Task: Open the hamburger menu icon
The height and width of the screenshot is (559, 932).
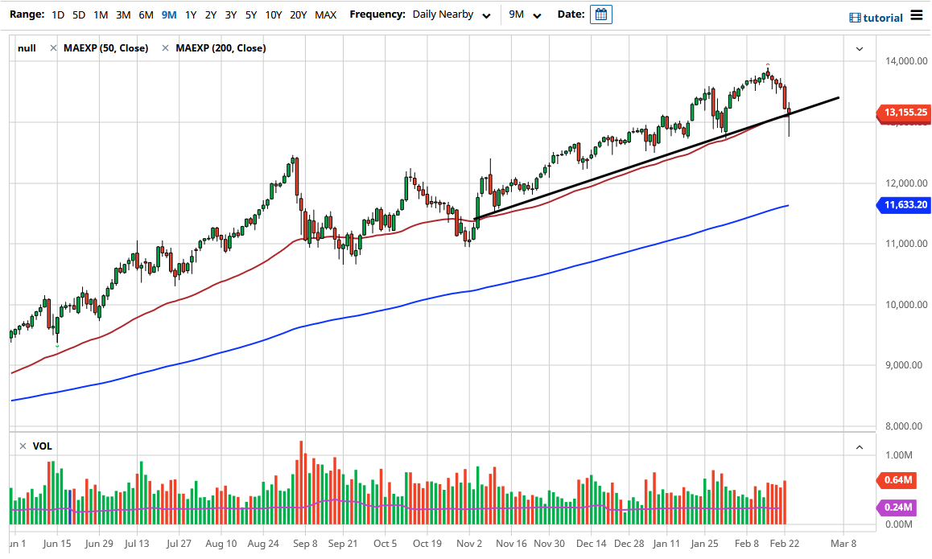Action: [x=915, y=16]
